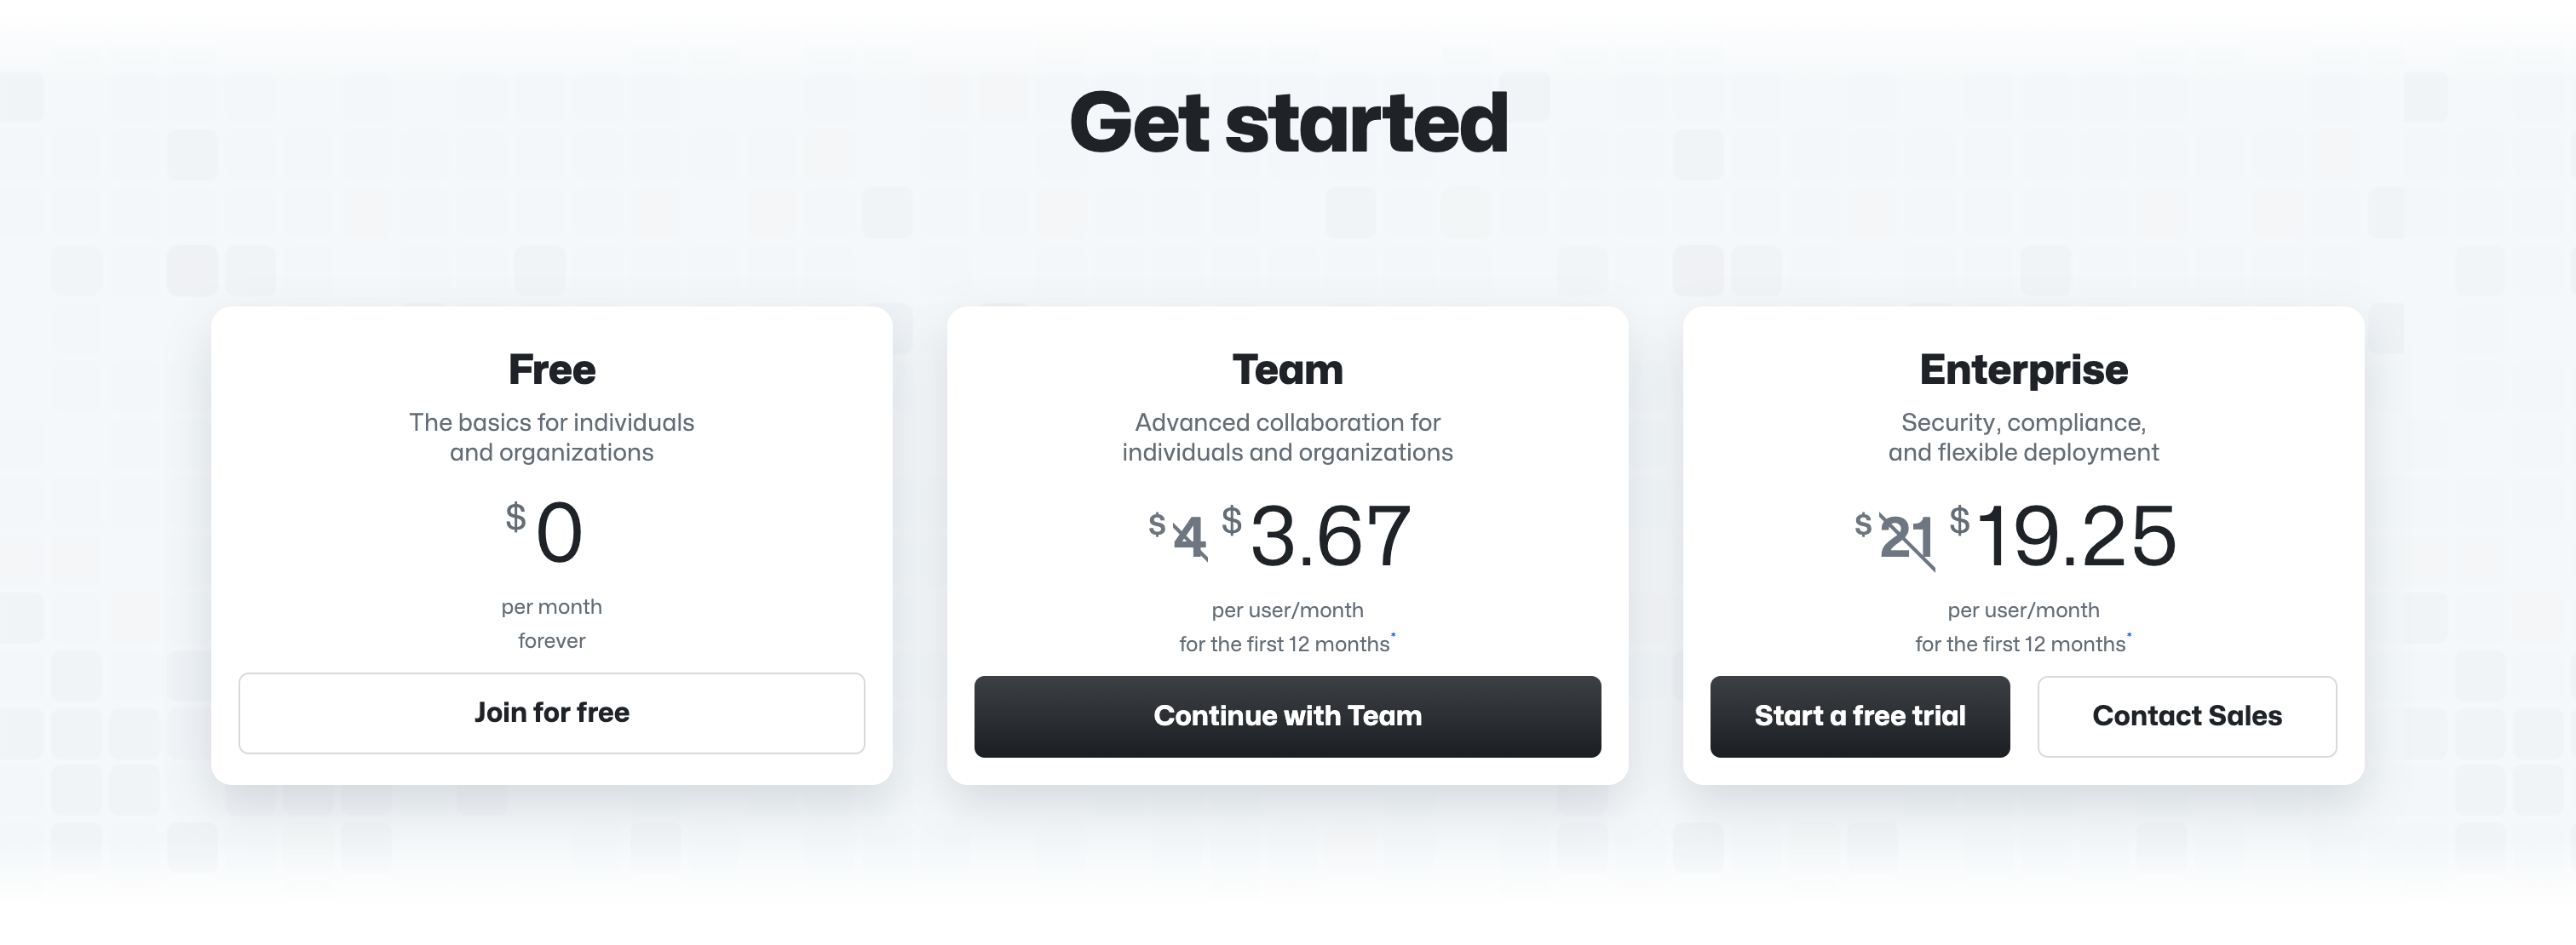The width and height of the screenshot is (2576, 945).
Task: Click "per month forever" text in Free card
Action: tap(551, 623)
